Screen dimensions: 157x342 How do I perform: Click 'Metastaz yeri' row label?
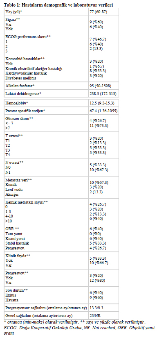point(19,180)
